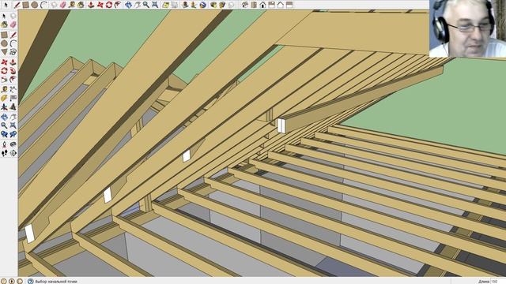The image size is (506, 284).
Task: Pick the Line pencil tool in top toolbar
Action: 17,5
